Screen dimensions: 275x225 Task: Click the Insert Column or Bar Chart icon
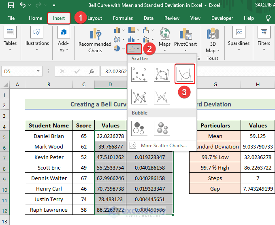click(x=117, y=30)
